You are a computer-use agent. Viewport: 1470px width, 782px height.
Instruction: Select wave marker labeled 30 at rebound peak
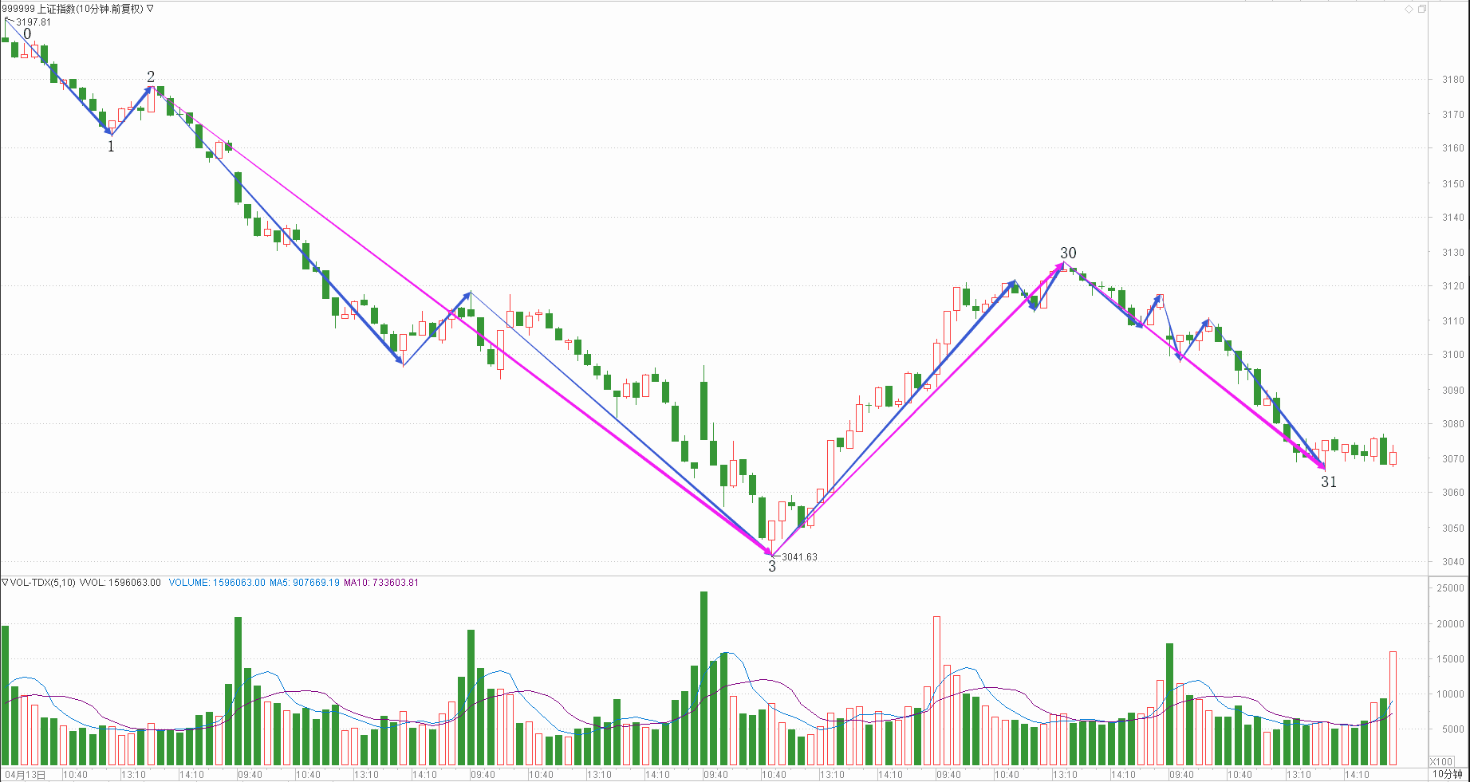point(1068,253)
